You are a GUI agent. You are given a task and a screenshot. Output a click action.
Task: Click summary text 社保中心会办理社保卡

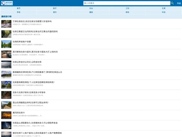pyautogui.click(x=28, y=116)
